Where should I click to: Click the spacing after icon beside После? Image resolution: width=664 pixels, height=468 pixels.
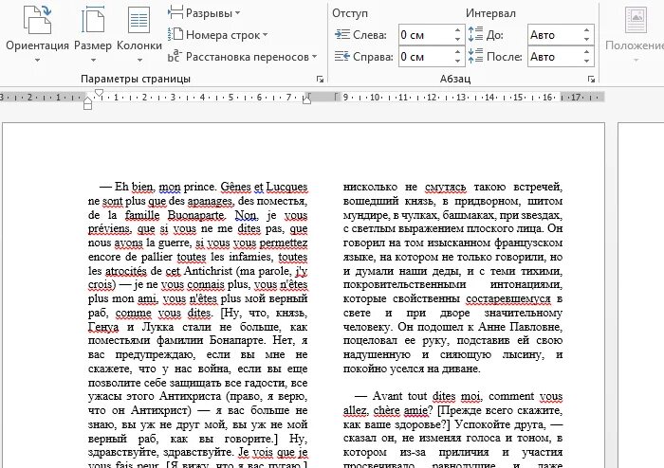pos(475,56)
